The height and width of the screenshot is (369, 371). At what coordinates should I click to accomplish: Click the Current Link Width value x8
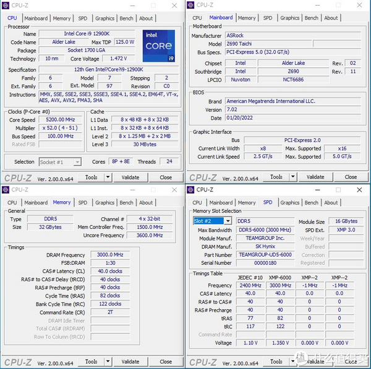tap(263, 149)
